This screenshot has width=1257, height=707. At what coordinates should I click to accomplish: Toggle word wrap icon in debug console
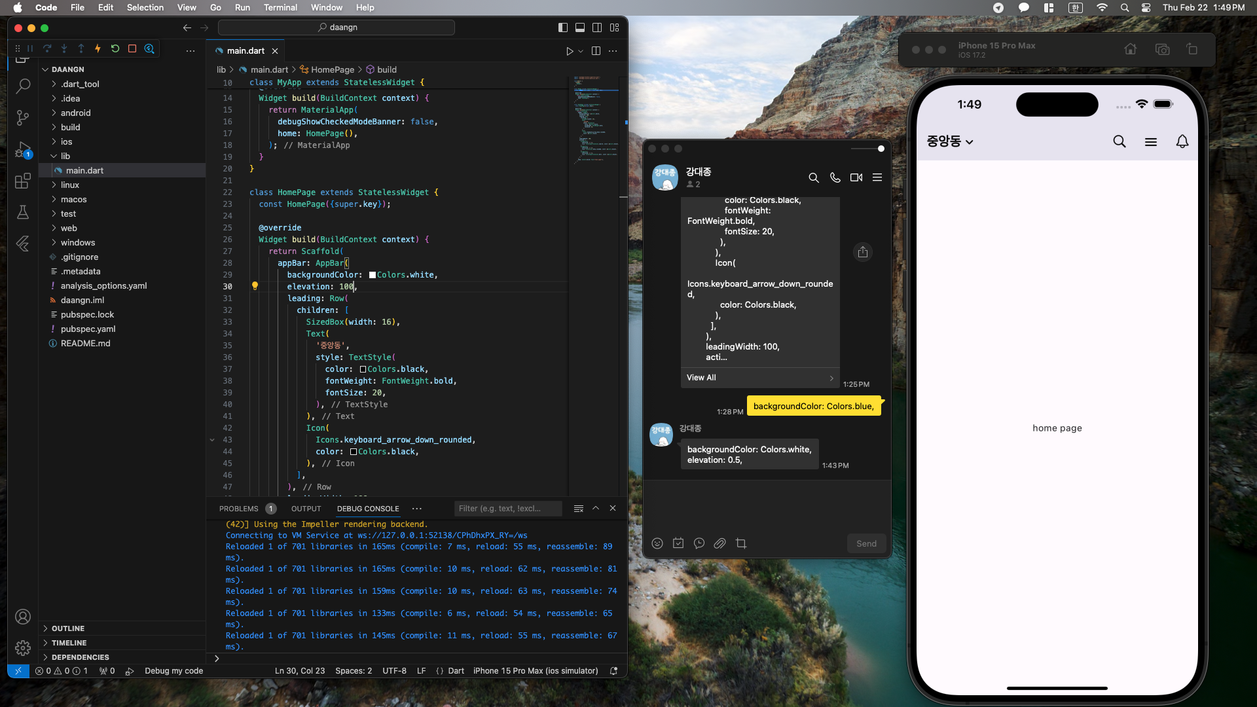tap(579, 509)
